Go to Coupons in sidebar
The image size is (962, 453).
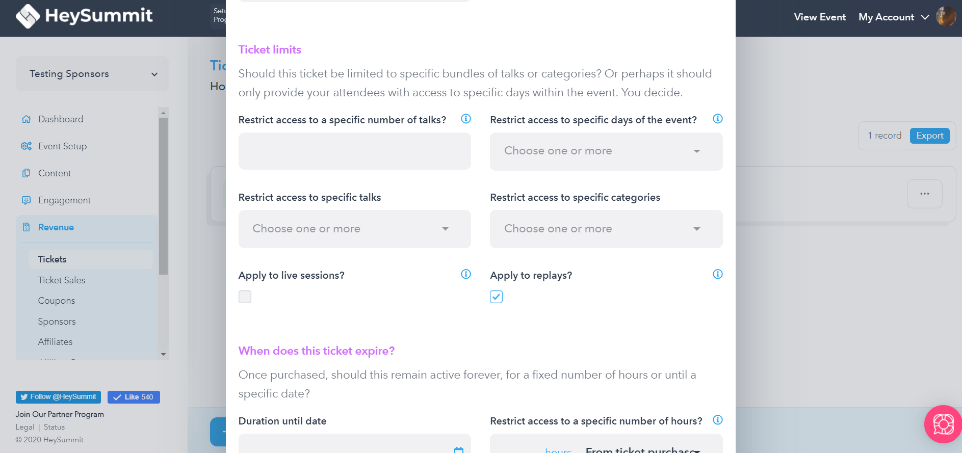coord(57,301)
